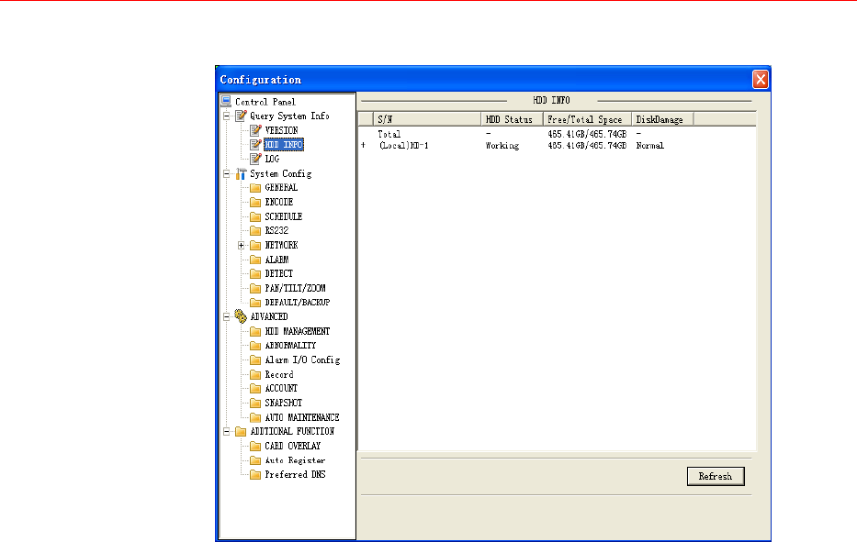Click the Control Panel computer icon
The image size is (857, 542).
pos(226,101)
